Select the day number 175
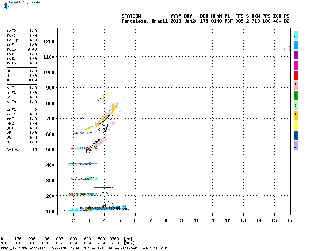 [x=204, y=21]
